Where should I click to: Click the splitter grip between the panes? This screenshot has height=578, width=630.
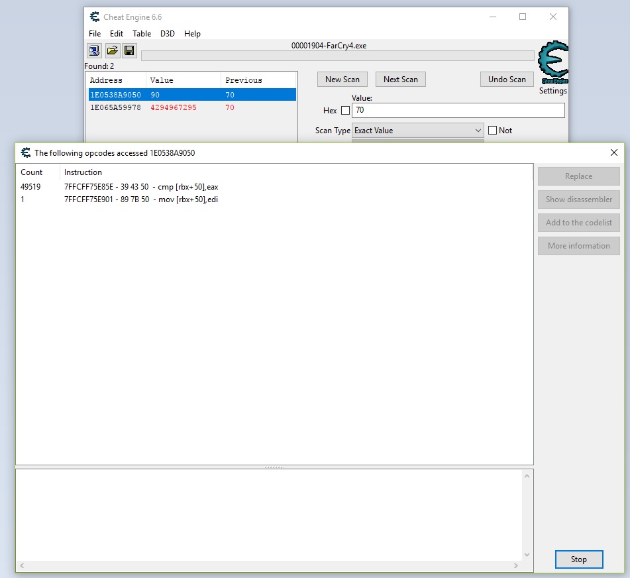[x=274, y=467]
